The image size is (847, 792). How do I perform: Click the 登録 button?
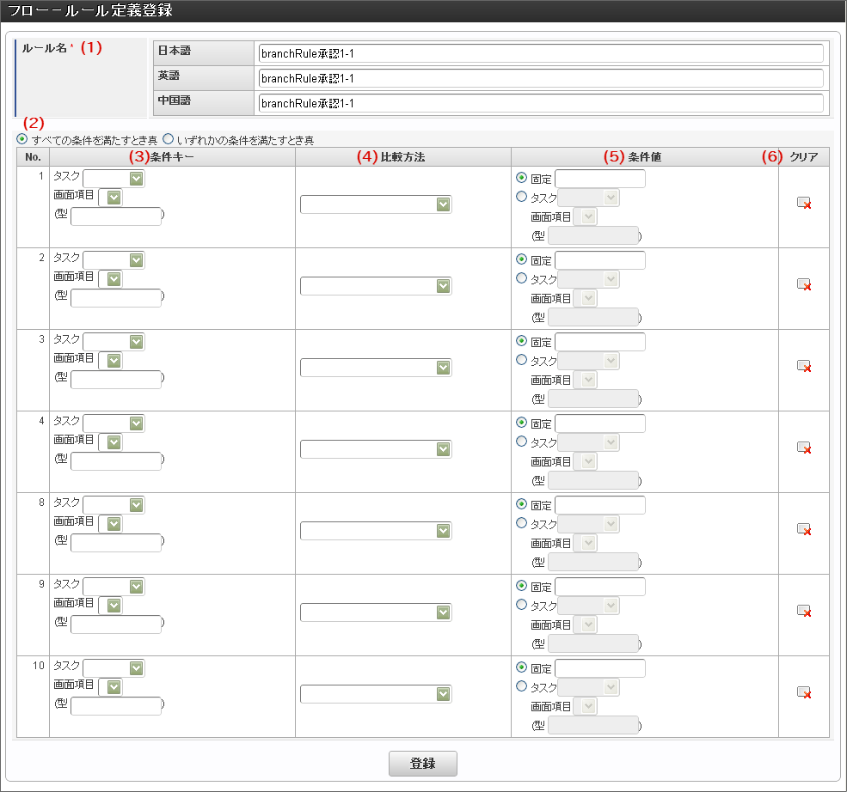click(x=423, y=764)
